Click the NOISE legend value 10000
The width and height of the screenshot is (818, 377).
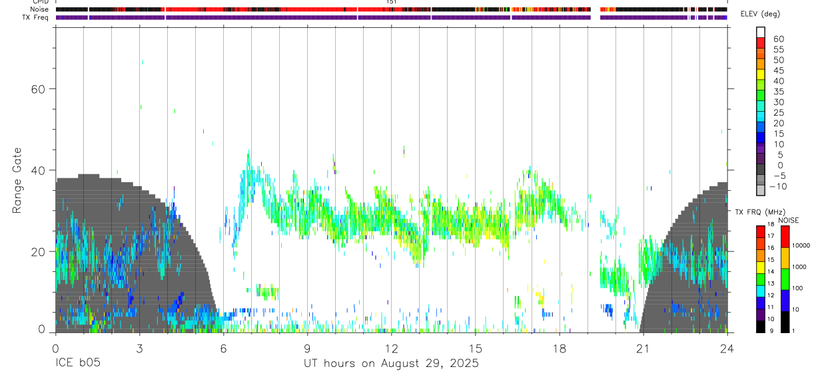click(x=802, y=246)
